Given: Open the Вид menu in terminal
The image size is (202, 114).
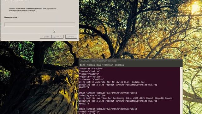Looking at the screenshot, I should coord(98,65).
